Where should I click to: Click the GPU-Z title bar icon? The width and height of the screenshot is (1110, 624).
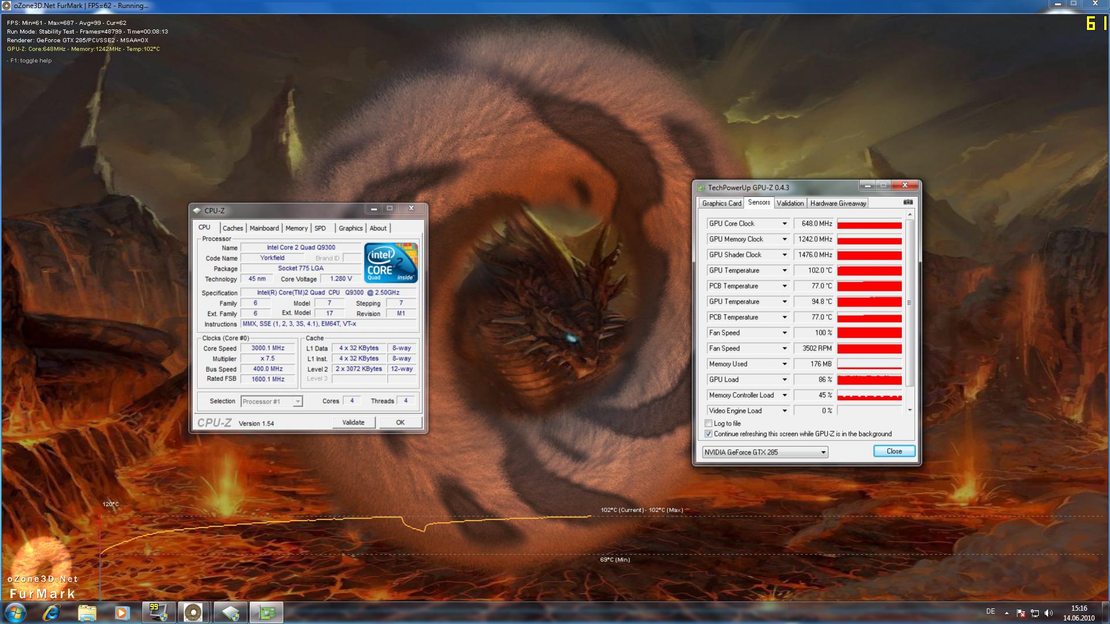[x=701, y=187]
